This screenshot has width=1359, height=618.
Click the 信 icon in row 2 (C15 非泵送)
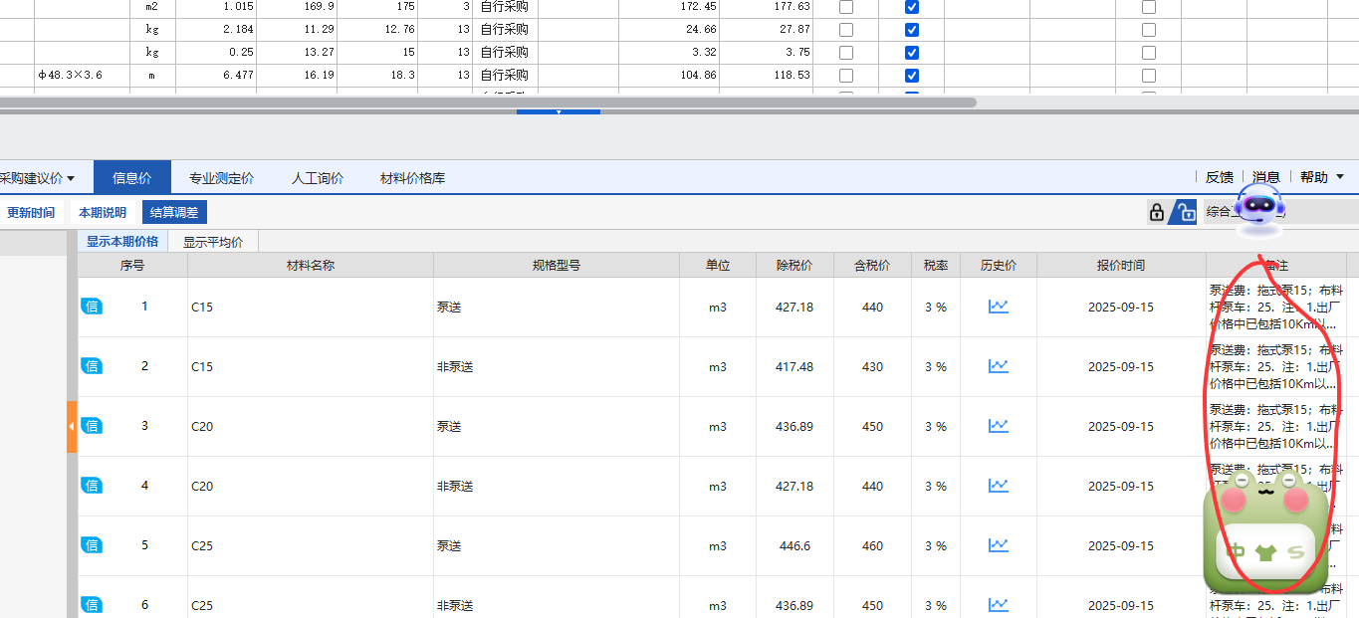pyautogui.click(x=92, y=366)
